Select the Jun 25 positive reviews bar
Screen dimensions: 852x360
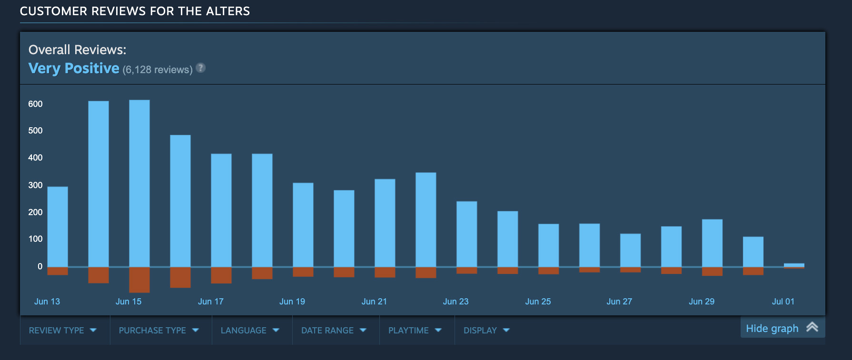click(x=549, y=246)
